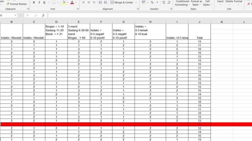Apply the red Font Color
This screenshot has width=252, height=141.
pos(72,2)
